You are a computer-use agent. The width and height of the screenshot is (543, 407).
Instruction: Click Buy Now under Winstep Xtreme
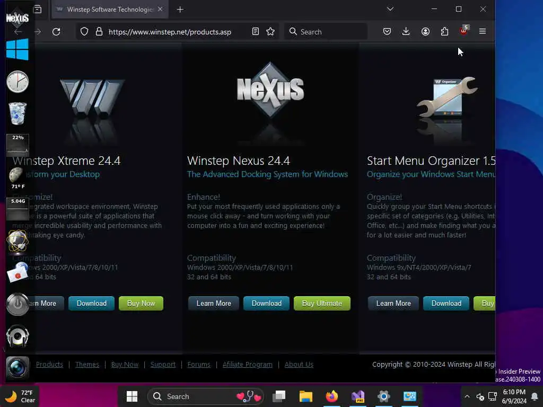point(141,303)
